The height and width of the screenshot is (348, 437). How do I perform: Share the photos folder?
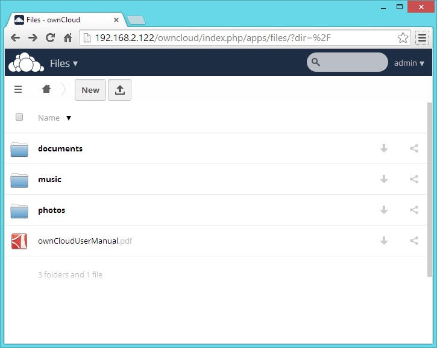pyautogui.click(x=414, y=210)
